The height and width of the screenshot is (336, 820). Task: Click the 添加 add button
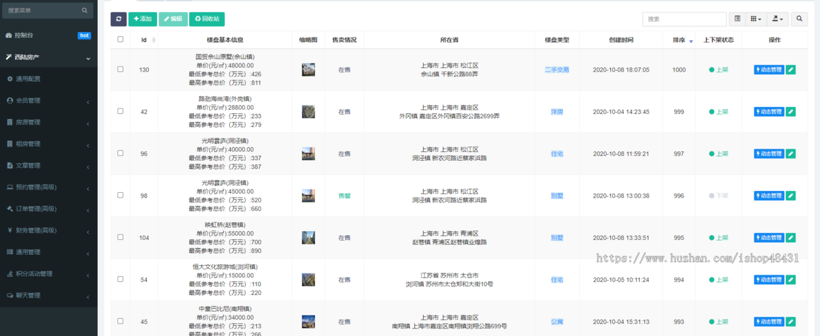point(143,19)
